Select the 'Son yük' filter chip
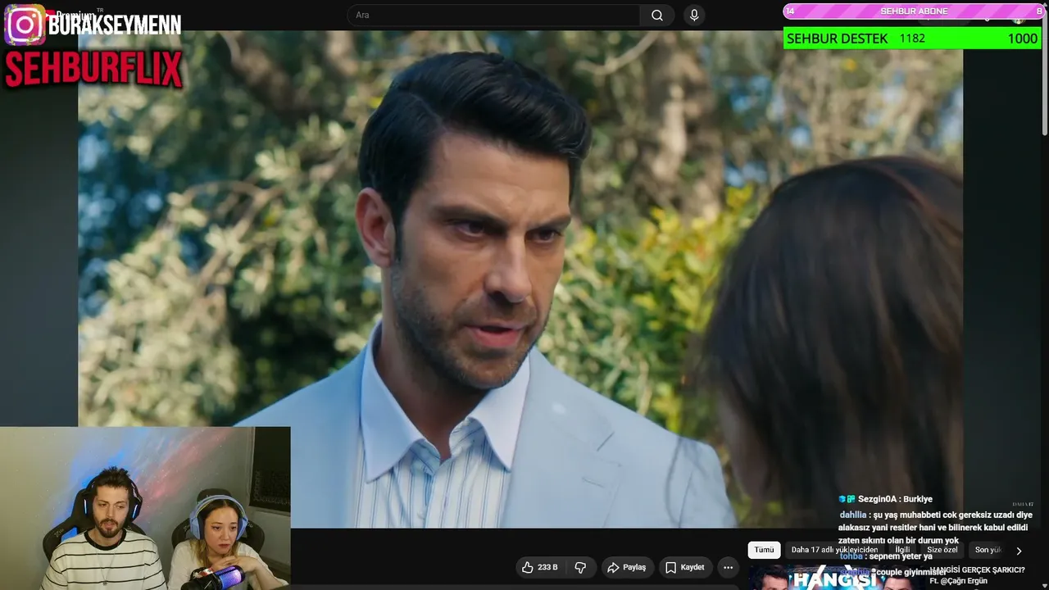Screen dimensions: 1049x590 click(988, 550)
